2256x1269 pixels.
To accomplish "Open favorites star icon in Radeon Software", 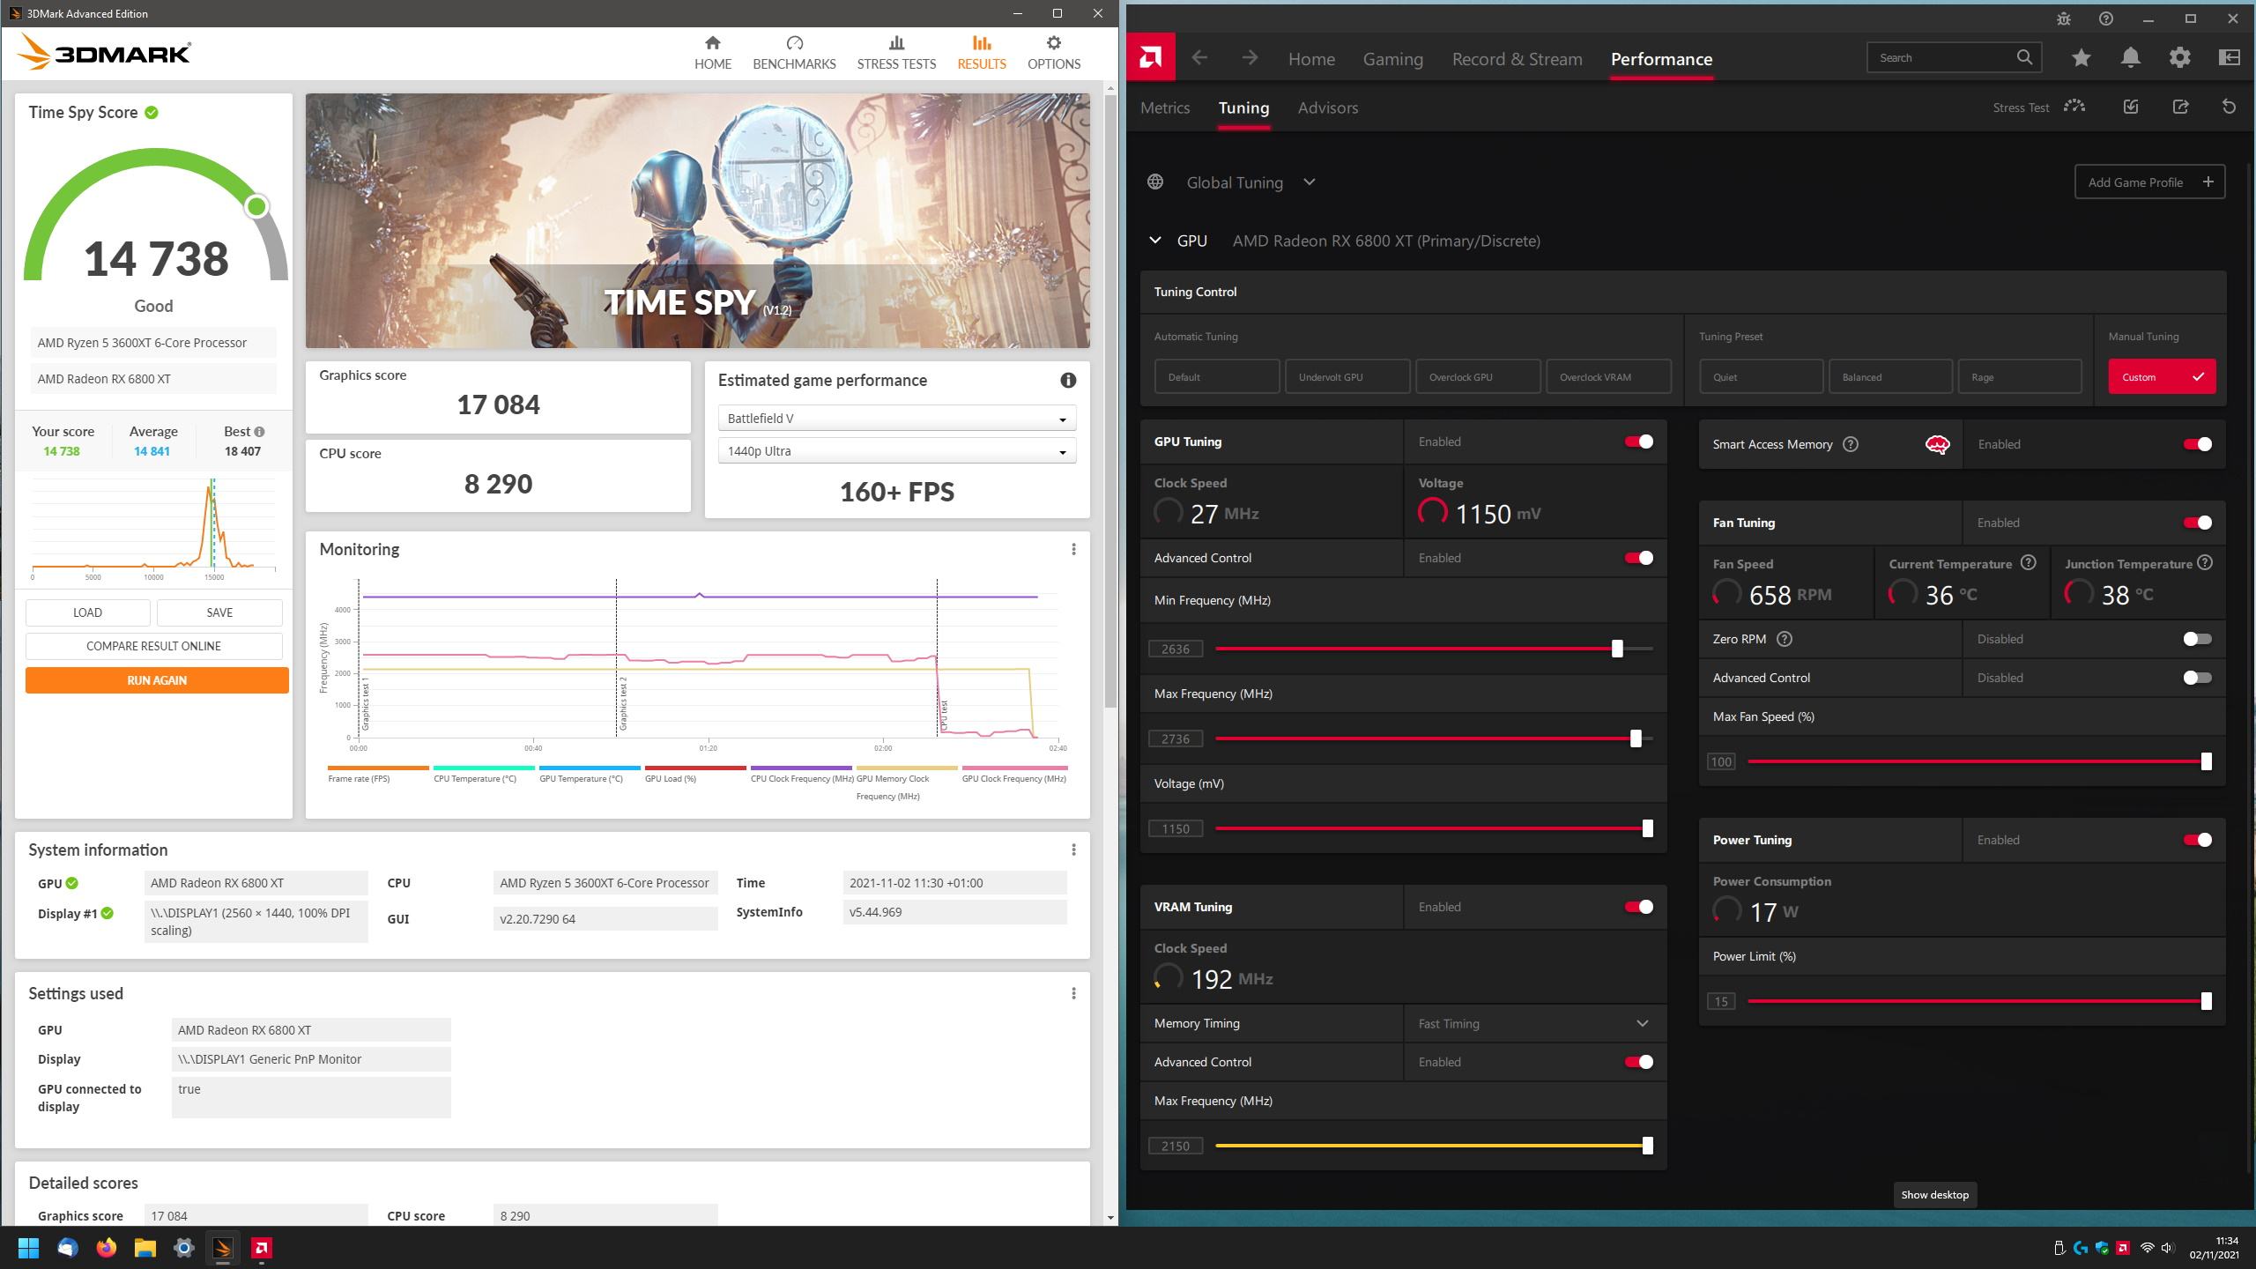I will (x=2081, y=58).
